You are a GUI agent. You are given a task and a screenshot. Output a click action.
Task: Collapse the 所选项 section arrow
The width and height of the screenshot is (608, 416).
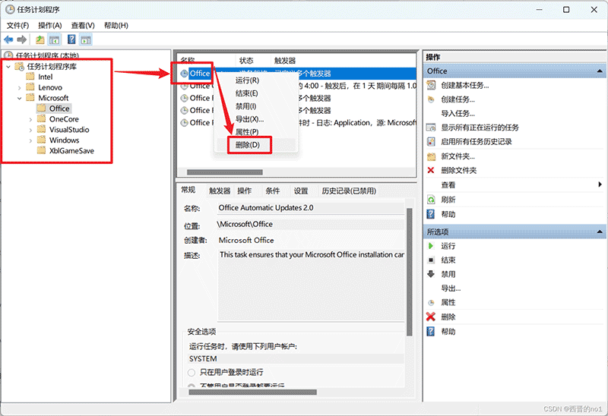tap(600, 232)
